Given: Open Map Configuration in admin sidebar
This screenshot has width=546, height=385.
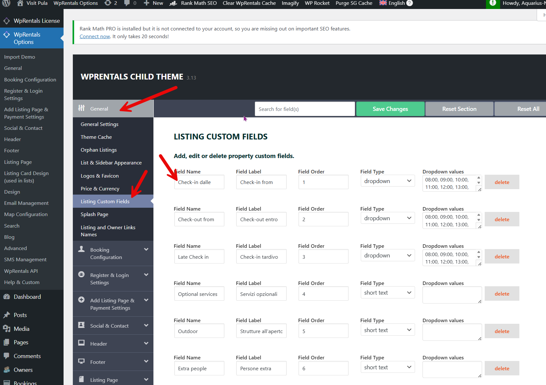Looking at the screenshot, I should click(x=26, y=214).
